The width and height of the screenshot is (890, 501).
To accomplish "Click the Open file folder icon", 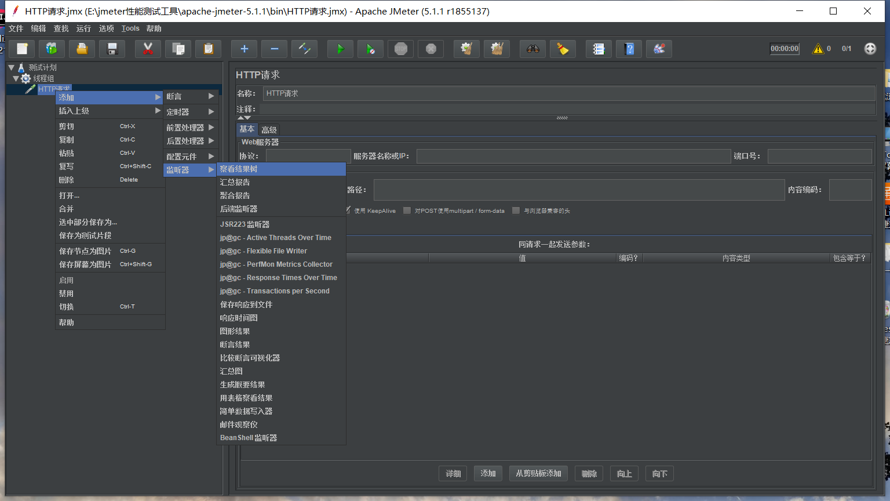I will coord(82,49).
